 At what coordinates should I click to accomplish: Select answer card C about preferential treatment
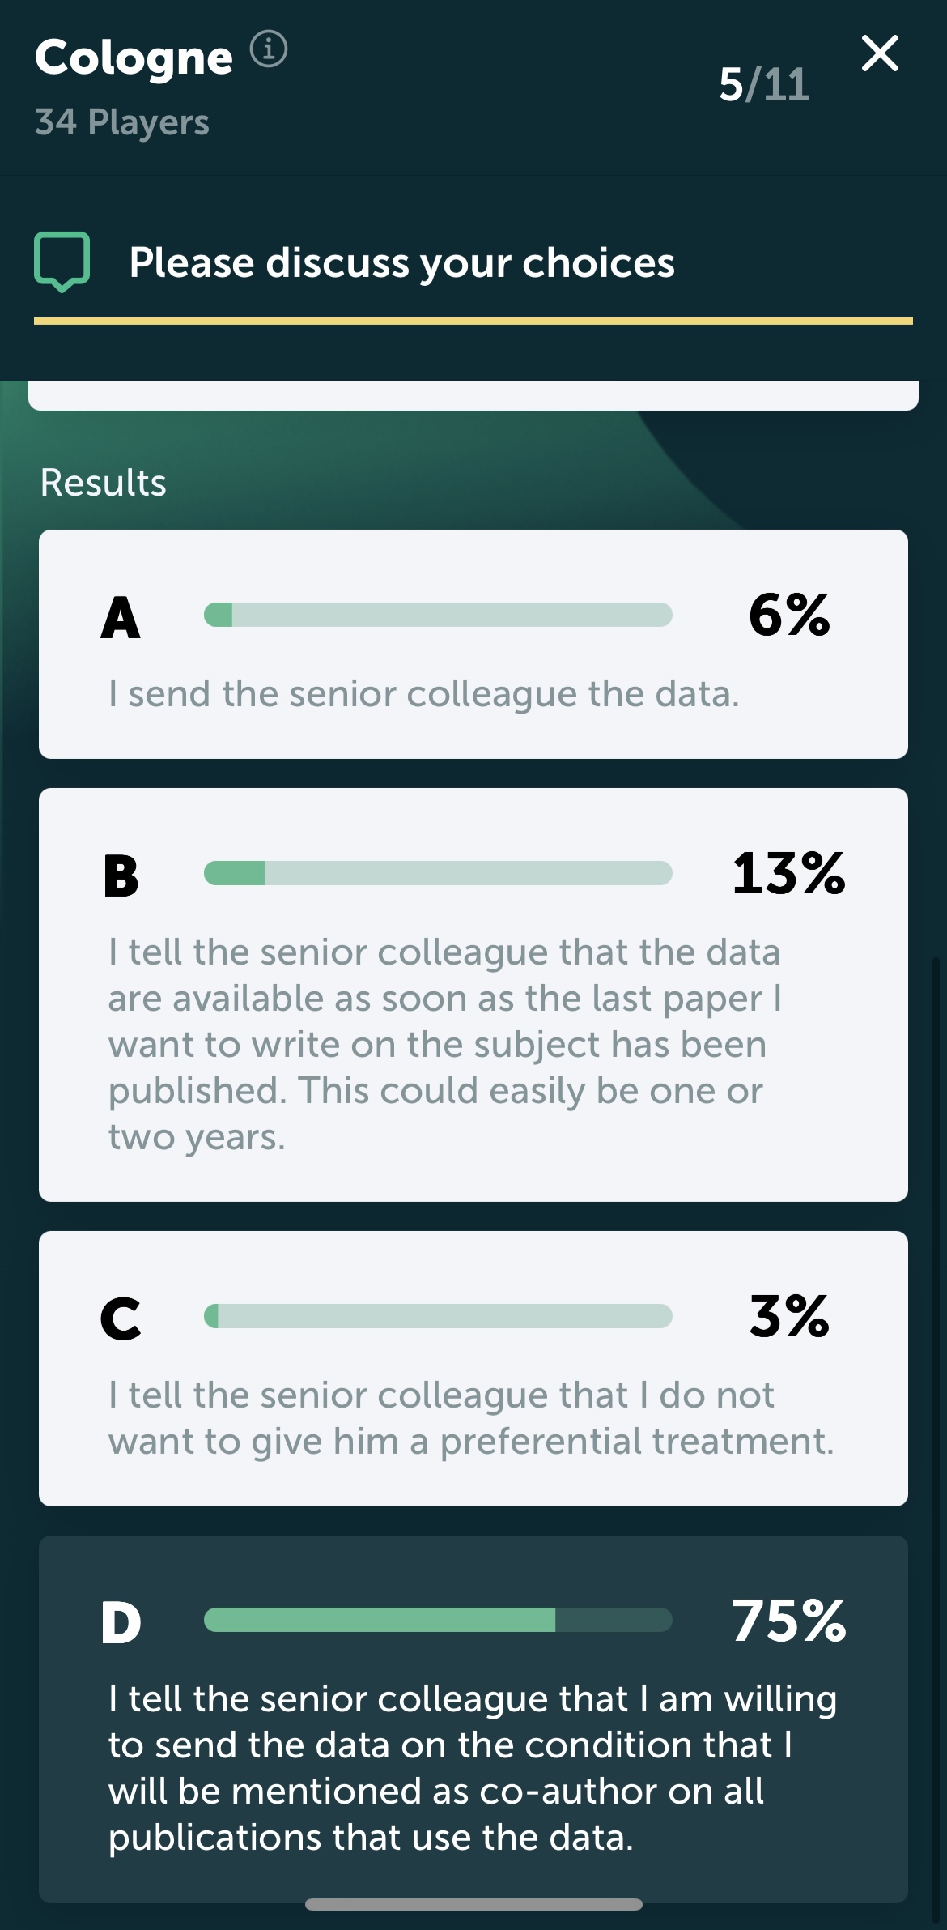tap(473, 1369)
